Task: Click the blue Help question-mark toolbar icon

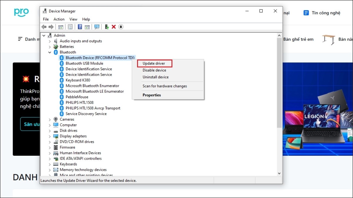Action: coord(80,27)
